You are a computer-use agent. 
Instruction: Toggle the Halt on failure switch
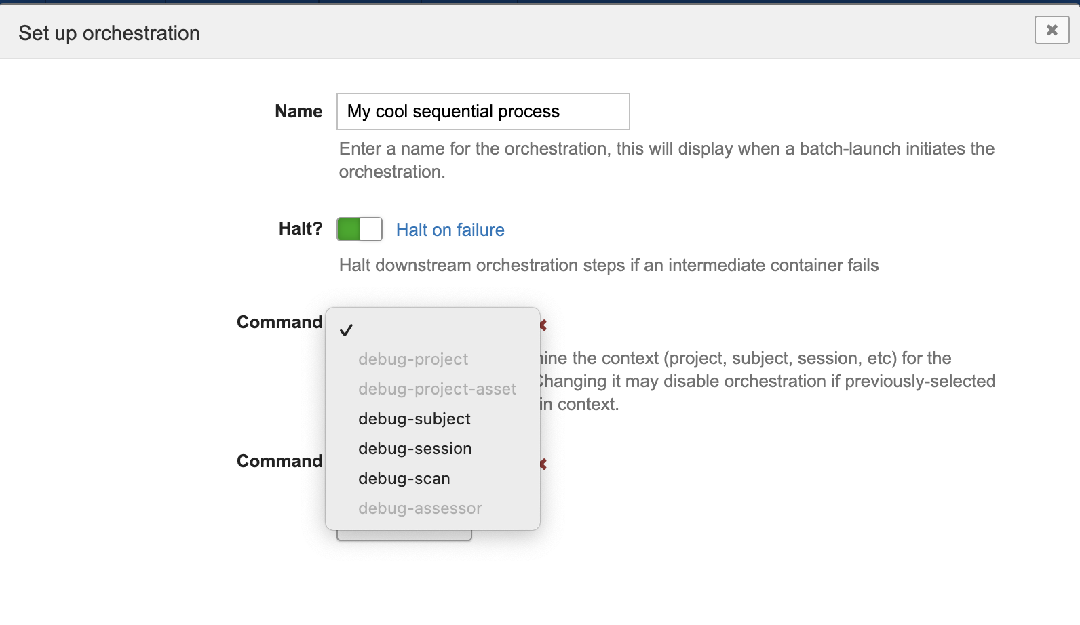[x=360, y=229]
